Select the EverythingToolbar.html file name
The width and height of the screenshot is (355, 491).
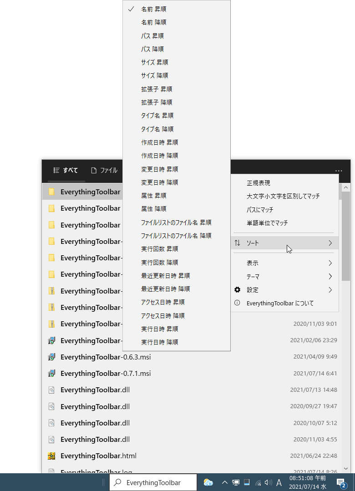click(x=98, y=456)
